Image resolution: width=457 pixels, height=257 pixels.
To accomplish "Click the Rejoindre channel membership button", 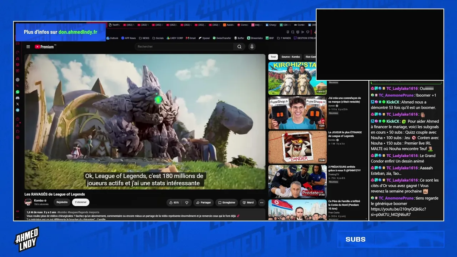I will pyautogui.click(x=62, y=202).
